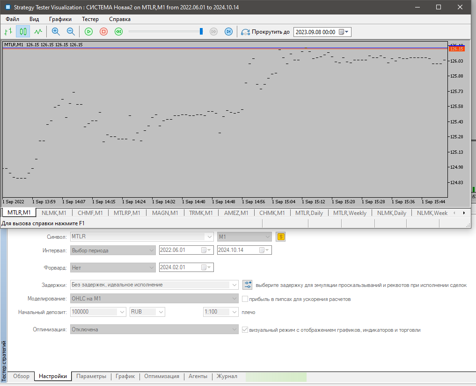Screen dimensions: 476x386
Task: Click the blue skip-to-end button
Action: click(x=228, y=31)
